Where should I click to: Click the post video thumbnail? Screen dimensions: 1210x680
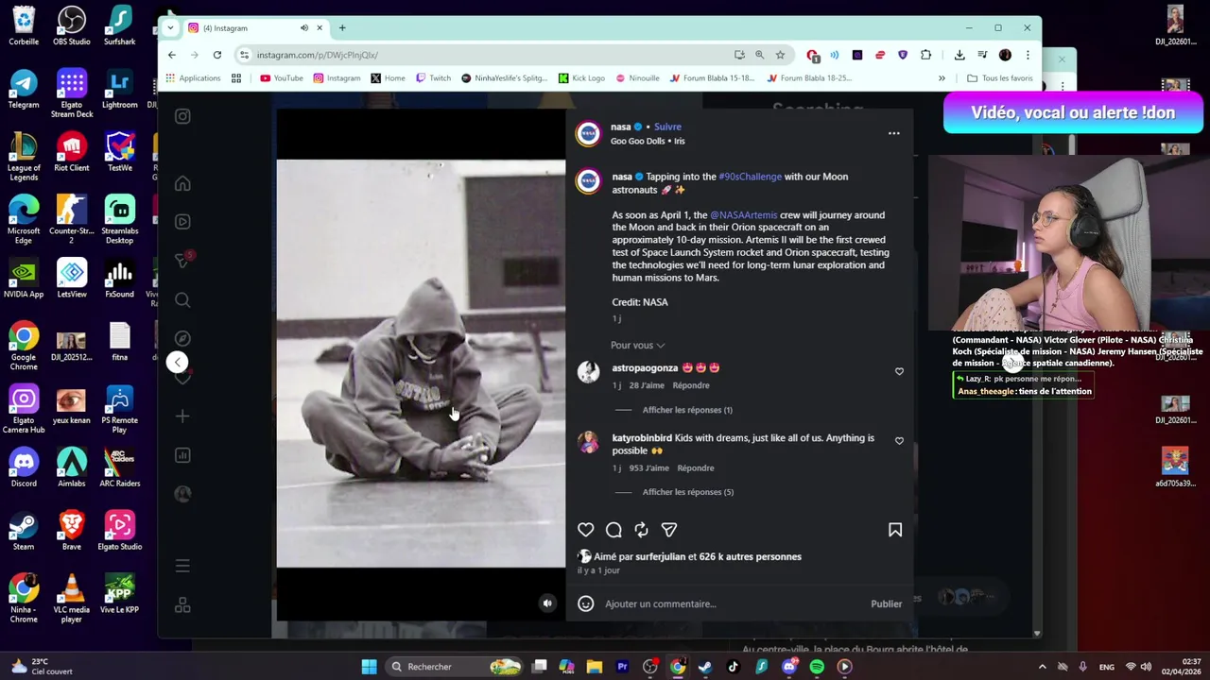[x=421, y=364]
